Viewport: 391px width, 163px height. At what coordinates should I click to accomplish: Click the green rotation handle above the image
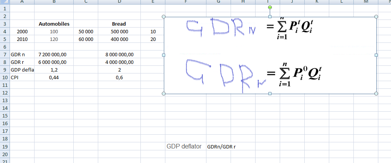click(270, 8)
